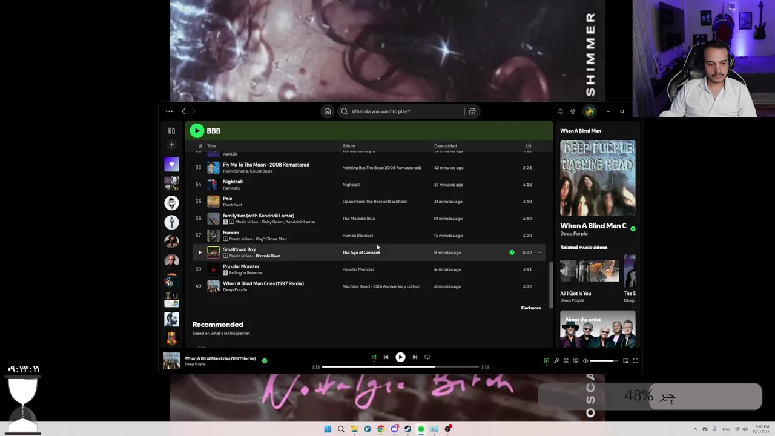Open the Queue icon

coord(566,361)
